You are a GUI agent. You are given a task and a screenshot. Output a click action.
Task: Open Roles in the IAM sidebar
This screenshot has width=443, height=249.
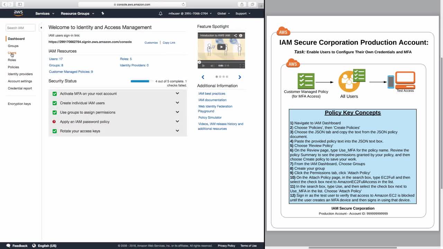(x=12, y=60)
